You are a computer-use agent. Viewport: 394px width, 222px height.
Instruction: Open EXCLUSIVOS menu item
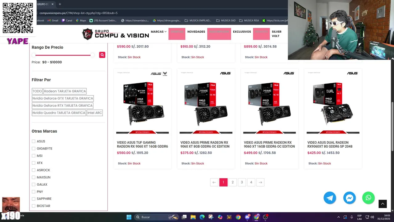click(242, 32)
